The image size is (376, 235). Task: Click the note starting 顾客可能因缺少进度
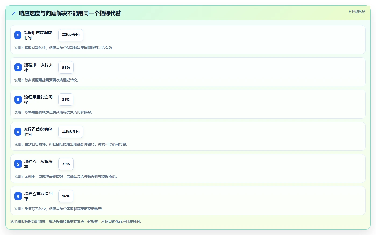tap(54, 112)
